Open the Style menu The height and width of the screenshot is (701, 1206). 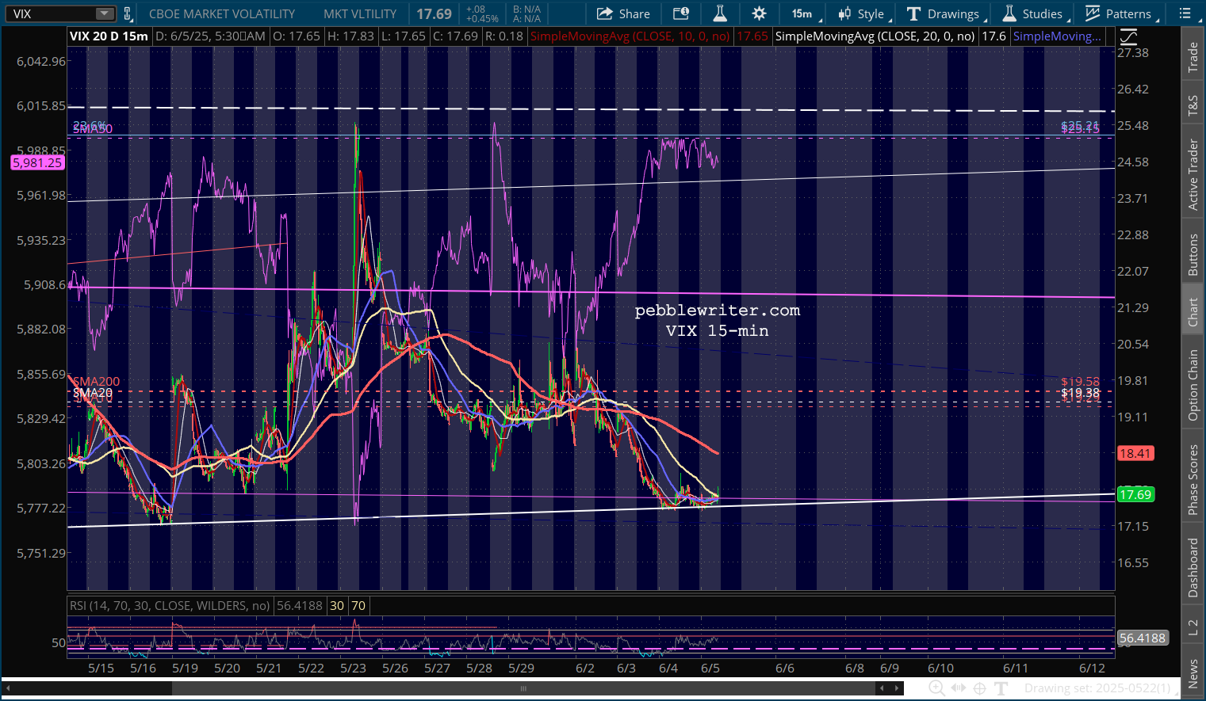864,13
